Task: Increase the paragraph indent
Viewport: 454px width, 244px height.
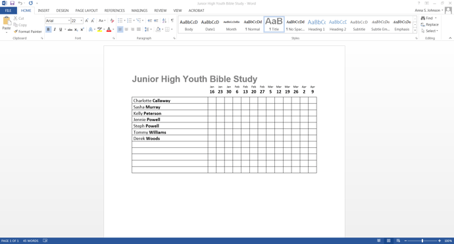Action: click(x=156, y=20)
